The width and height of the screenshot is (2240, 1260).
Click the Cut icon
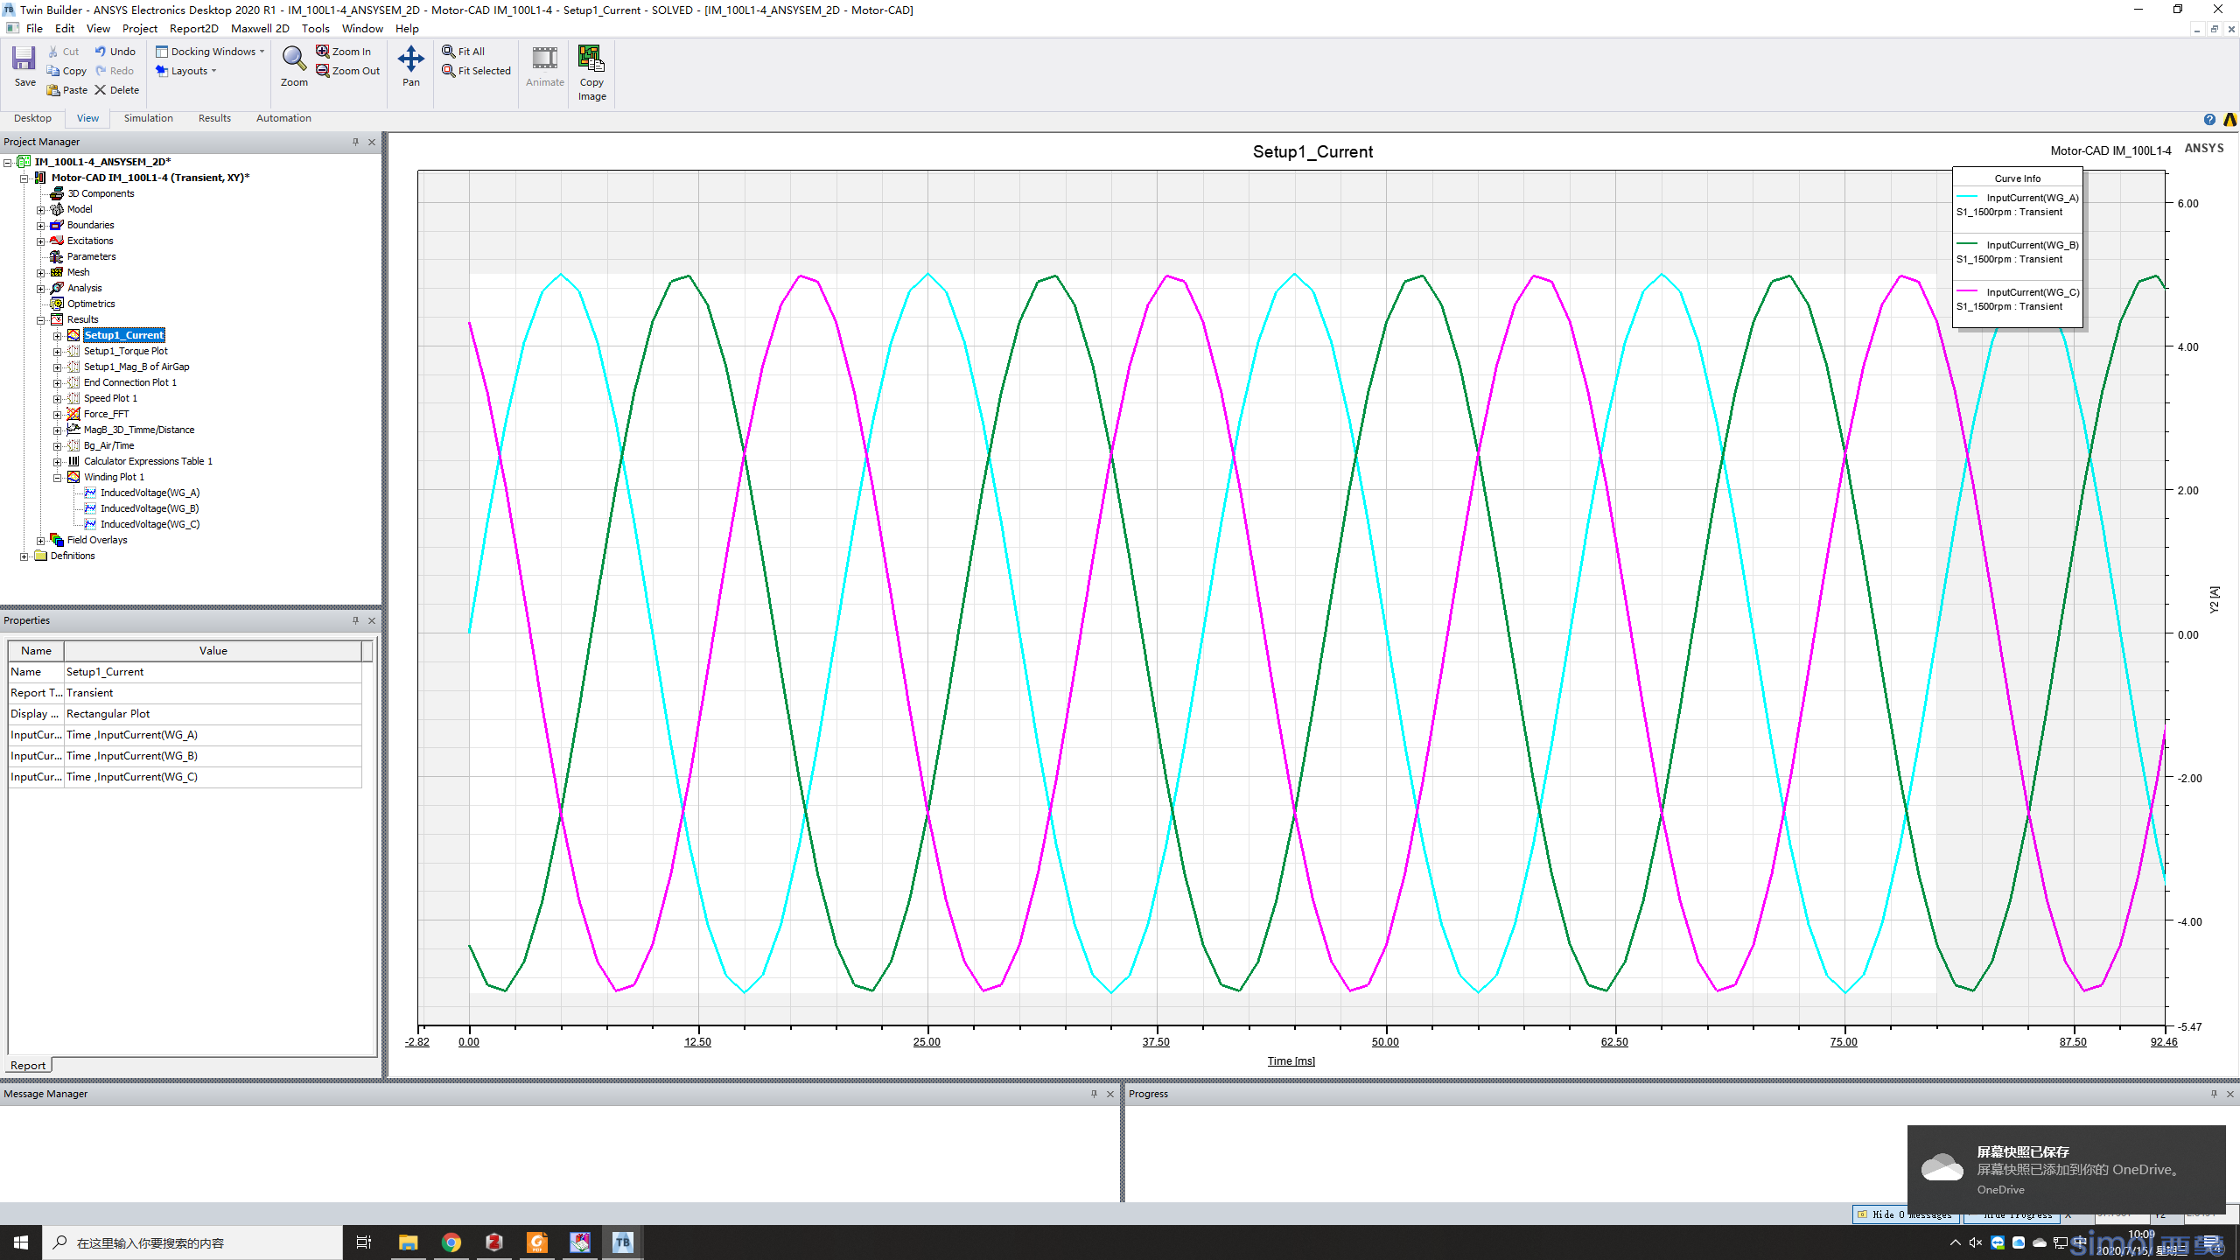pyautogui.click(x=63, y=52)
